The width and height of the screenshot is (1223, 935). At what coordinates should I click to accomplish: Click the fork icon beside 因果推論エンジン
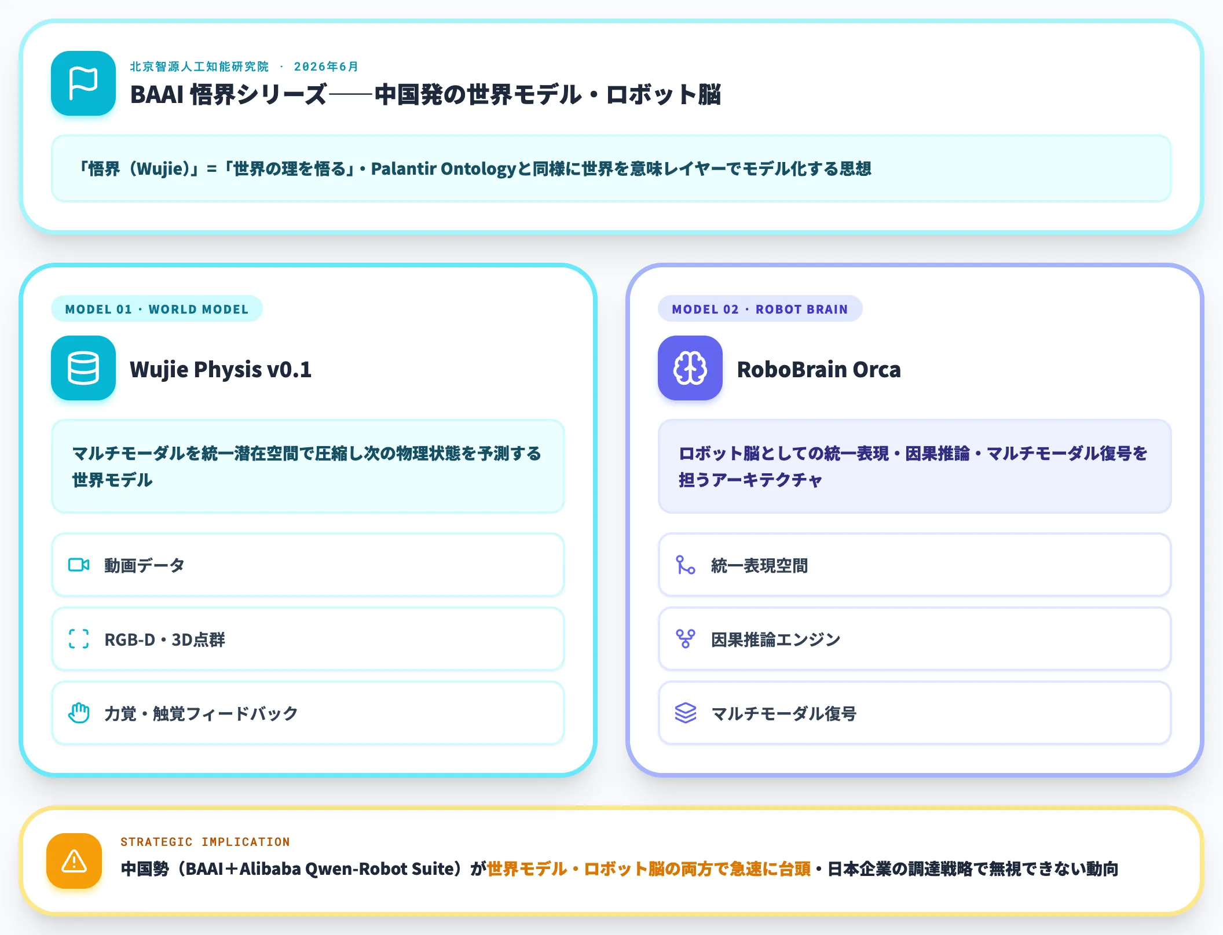(686, 639)
